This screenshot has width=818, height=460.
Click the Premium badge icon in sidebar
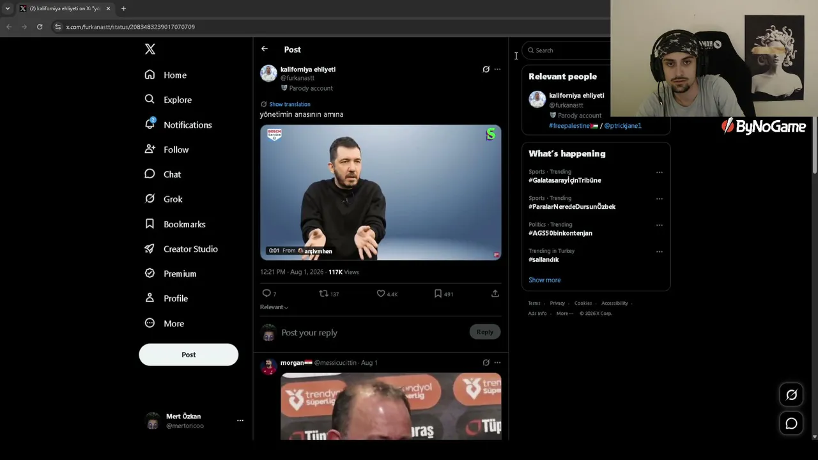(x=150, y=273)
